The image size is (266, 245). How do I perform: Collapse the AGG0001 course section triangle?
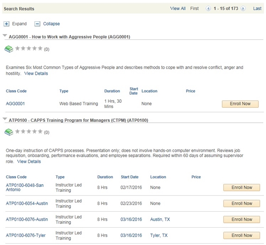(x=4, y=36)
